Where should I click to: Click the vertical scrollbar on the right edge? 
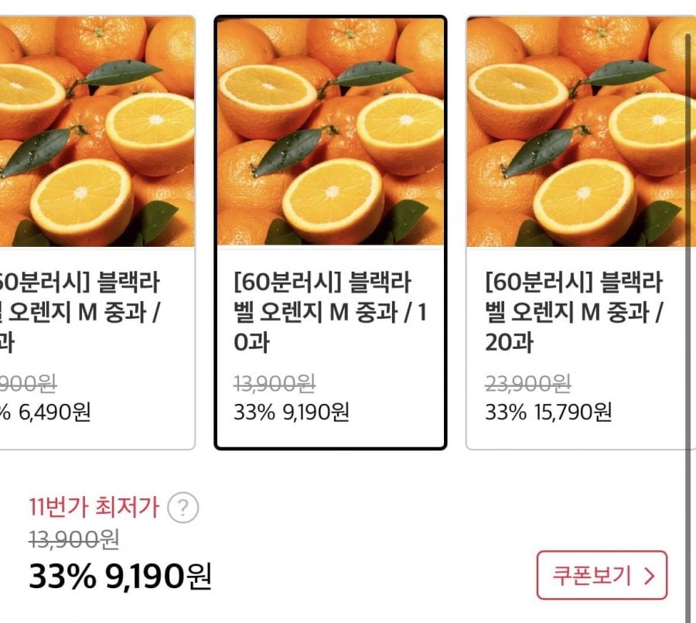tap(687, 310)
